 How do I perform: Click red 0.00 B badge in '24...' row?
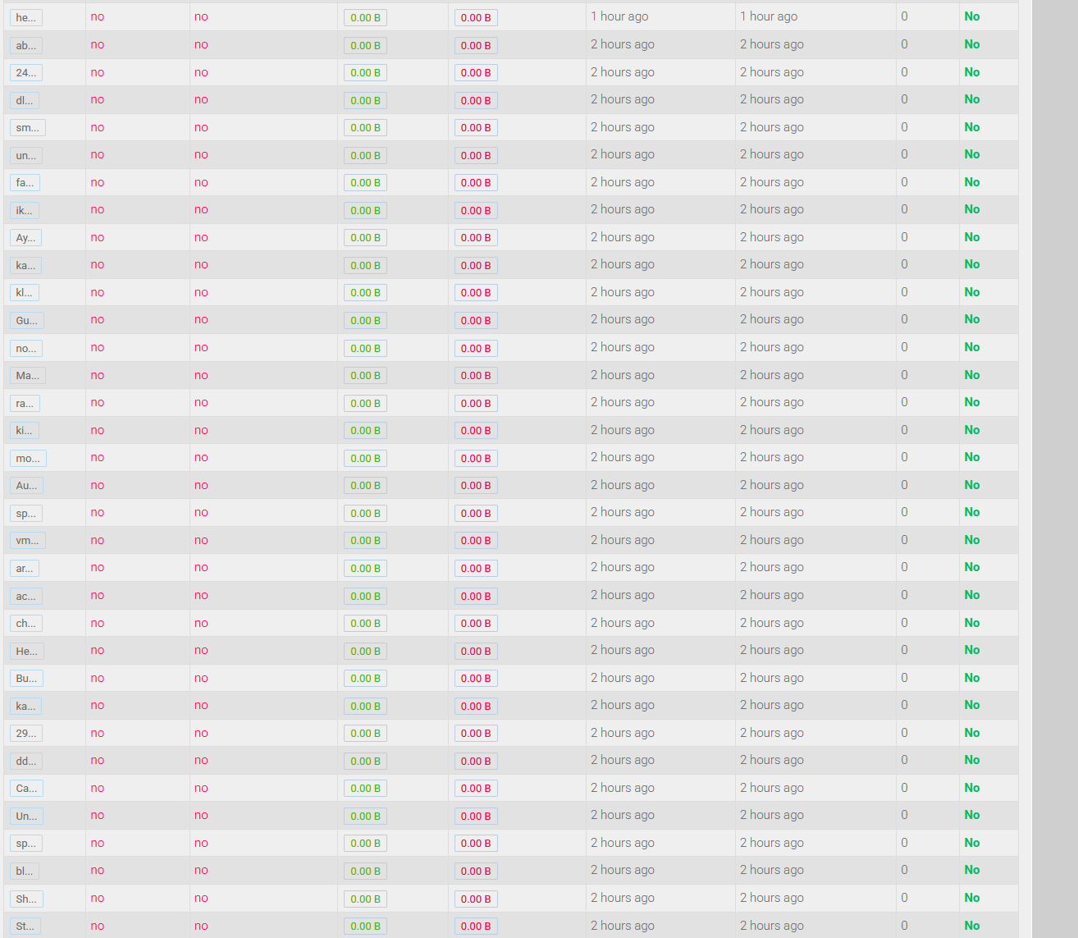[x=476, y=73]
